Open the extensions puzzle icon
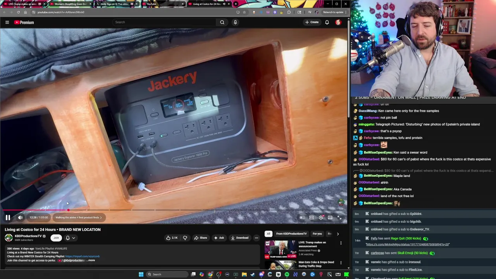Screen dimensions: 496x279 (x=289, y=12)
